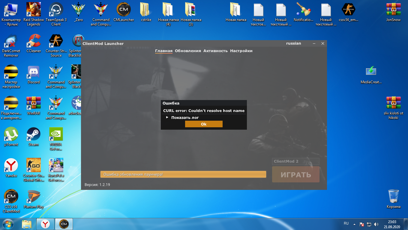Click the RU language indicator
The width and height of the screenshot is (408, 230).
(346, 223)
